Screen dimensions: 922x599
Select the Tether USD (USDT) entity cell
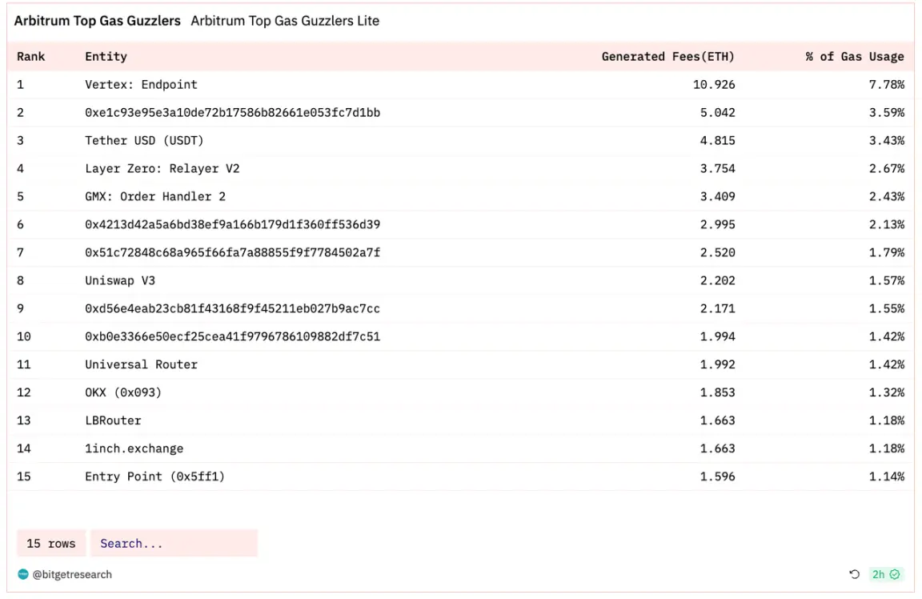click(144, 141)
